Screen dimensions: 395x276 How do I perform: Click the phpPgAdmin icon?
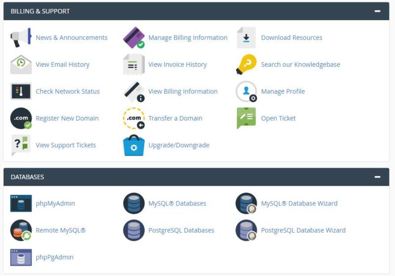[x=21, y=257]
